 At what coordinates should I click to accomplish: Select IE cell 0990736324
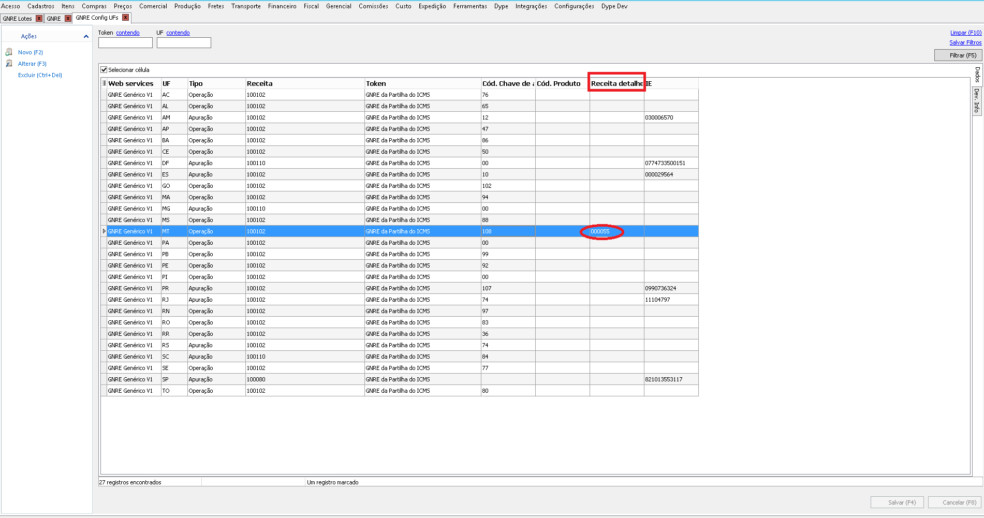(x=671, y=288)
